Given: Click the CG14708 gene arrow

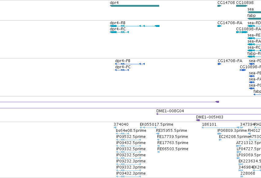Looking at the screenshot, I should click(x=219, y=6).
